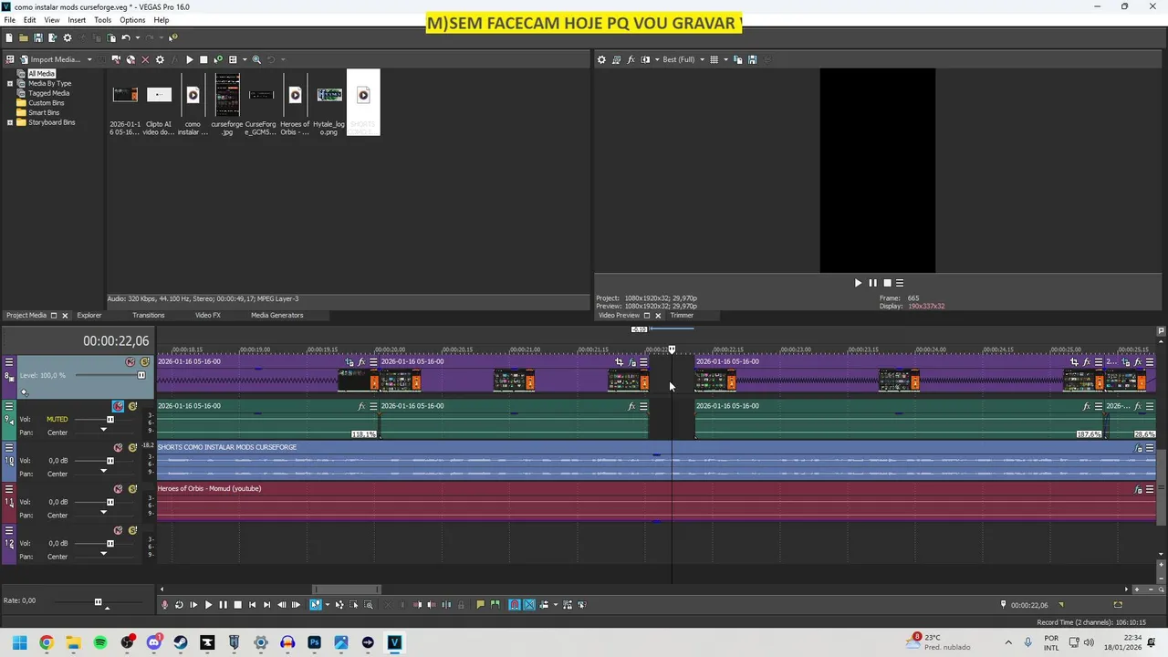Image resolution: width=1168 pixels, height=657 pixels.
Task: Mute video track 8
Action: click(x=130, y=362)
